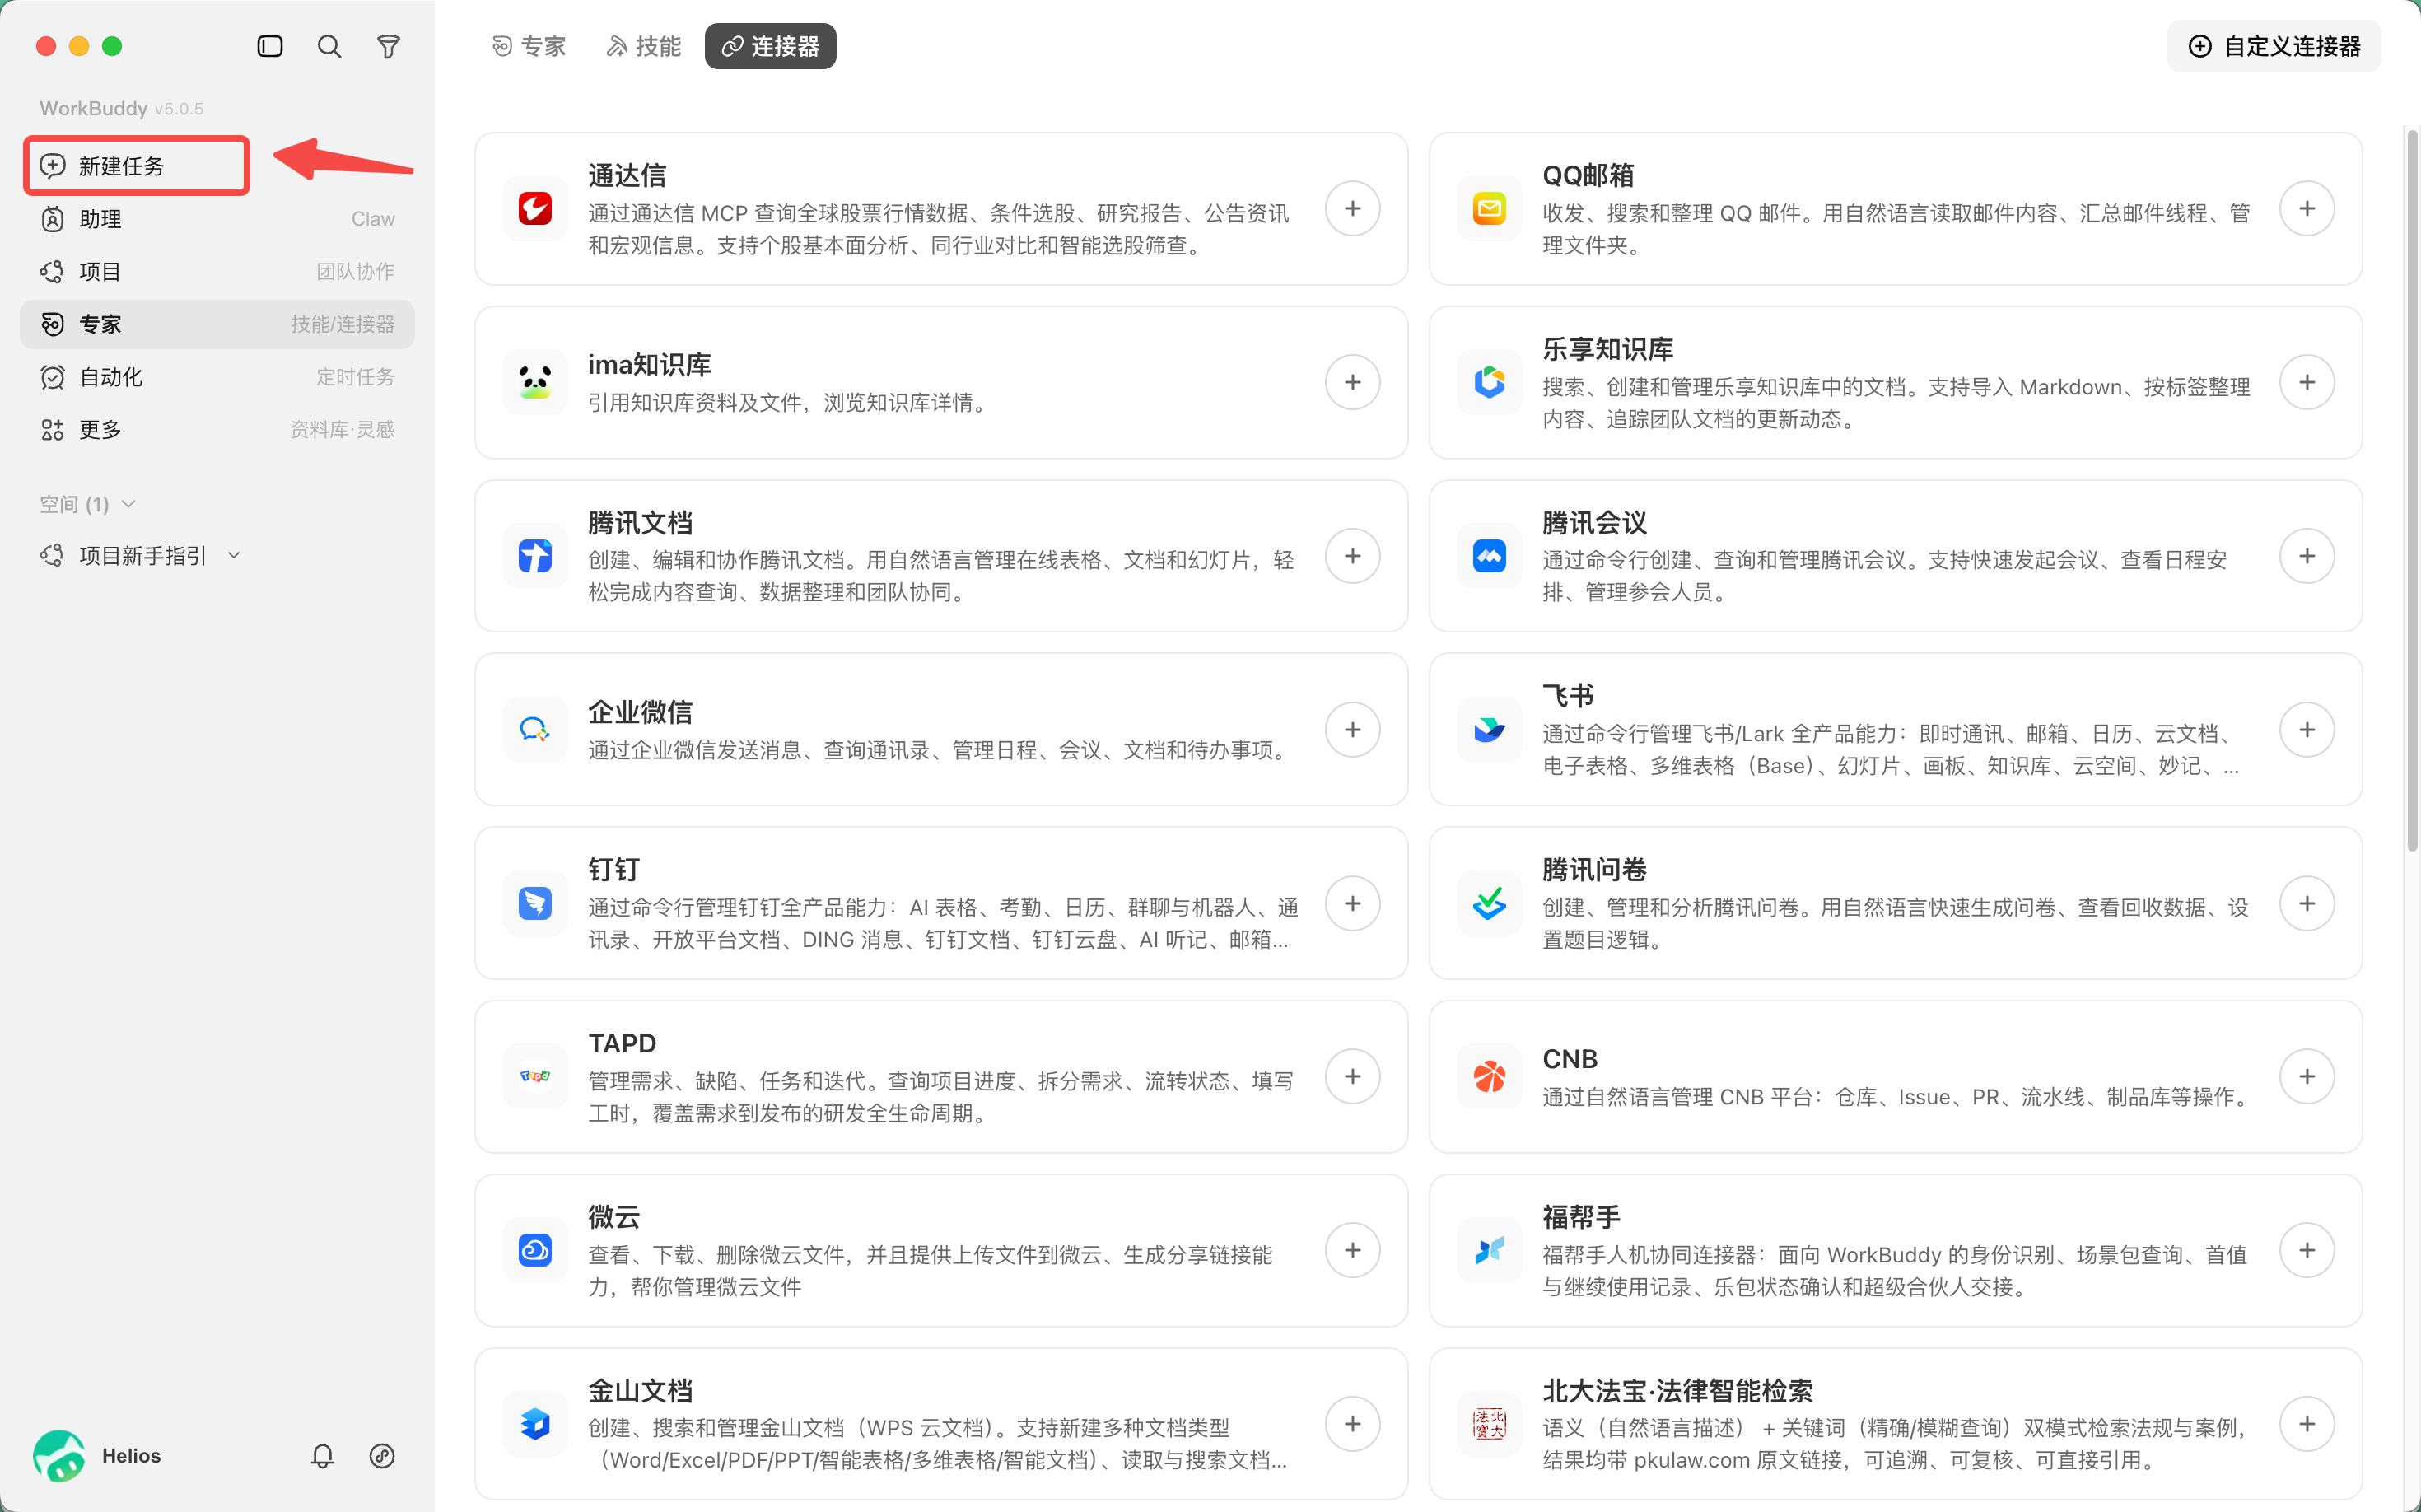Switch to the 专家 tab
Screen dimensions: 2421x1512
pyautogui.click(x=529, y=46)
